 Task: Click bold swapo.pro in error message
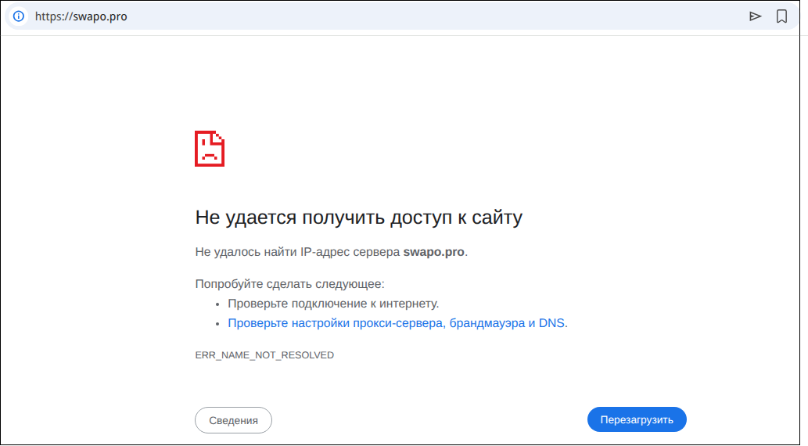coord(433,252)
